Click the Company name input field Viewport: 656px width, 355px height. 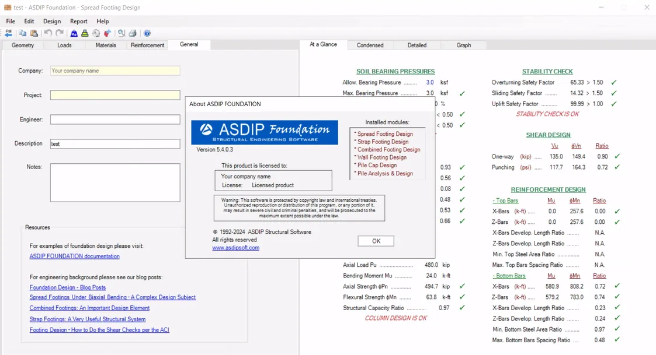[x=115, y=71]
